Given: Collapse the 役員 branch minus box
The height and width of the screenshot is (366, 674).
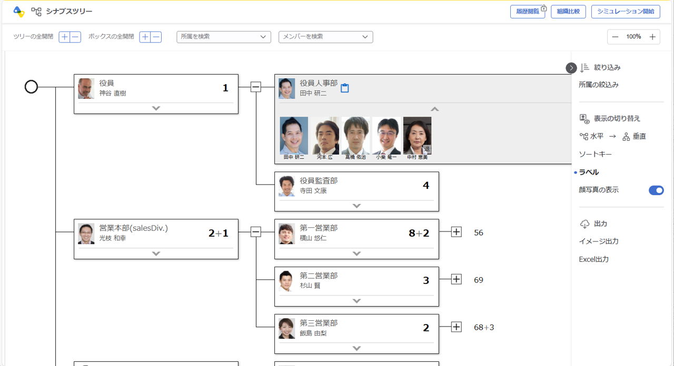Looking at the screenshot, I should [x=256, y=87].
